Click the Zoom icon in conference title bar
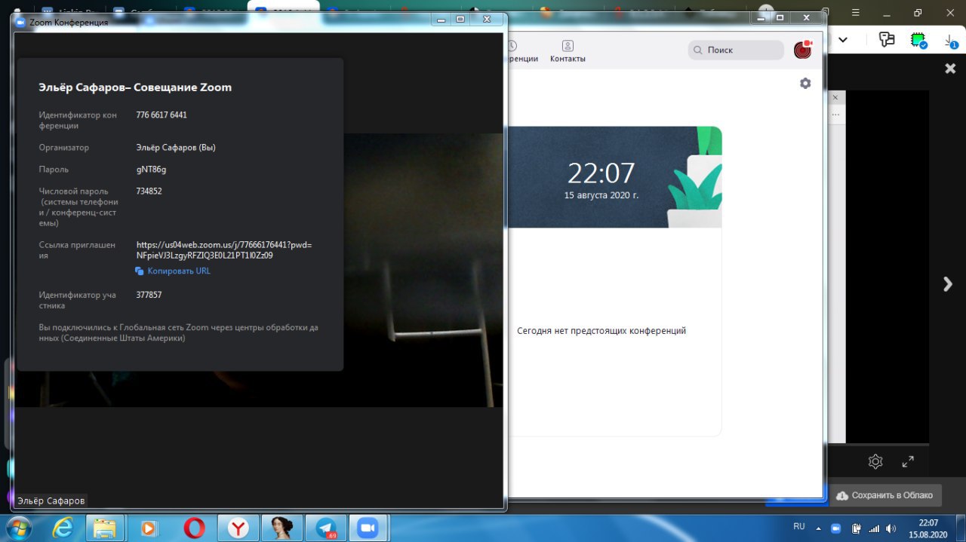 click(x=21, y=22)
